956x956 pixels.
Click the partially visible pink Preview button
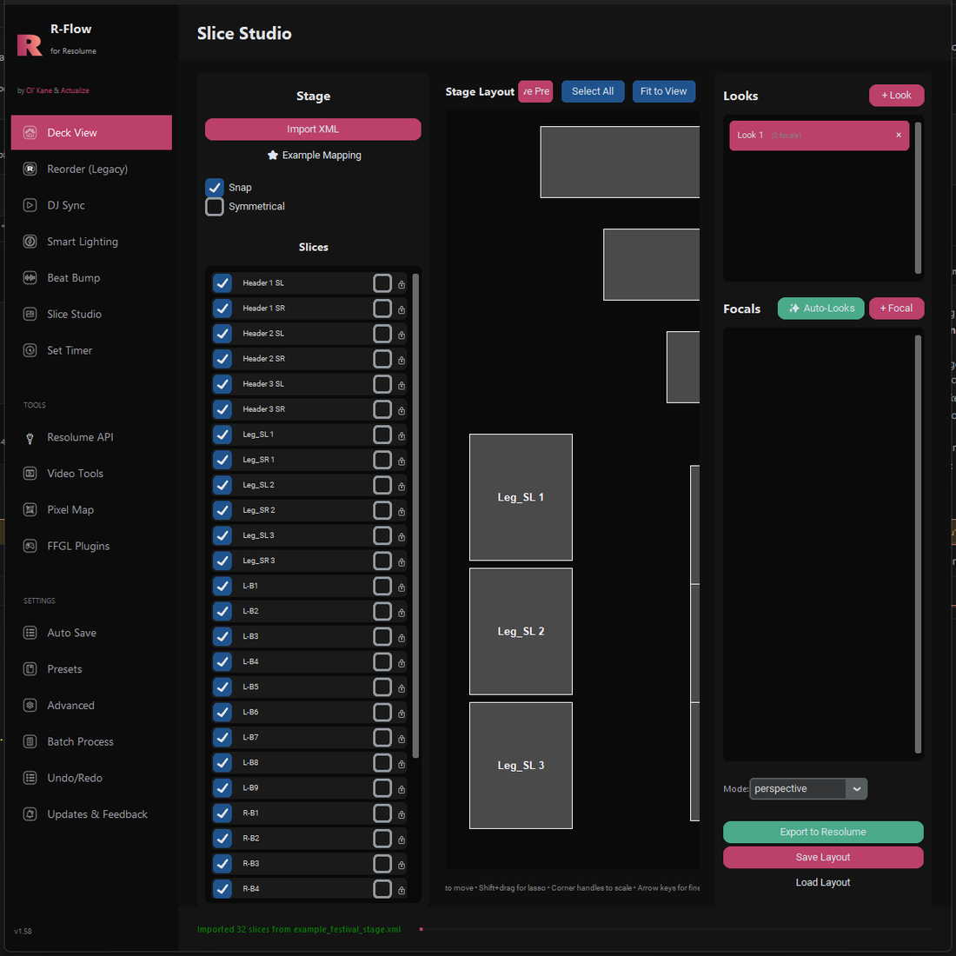(535, 91)
